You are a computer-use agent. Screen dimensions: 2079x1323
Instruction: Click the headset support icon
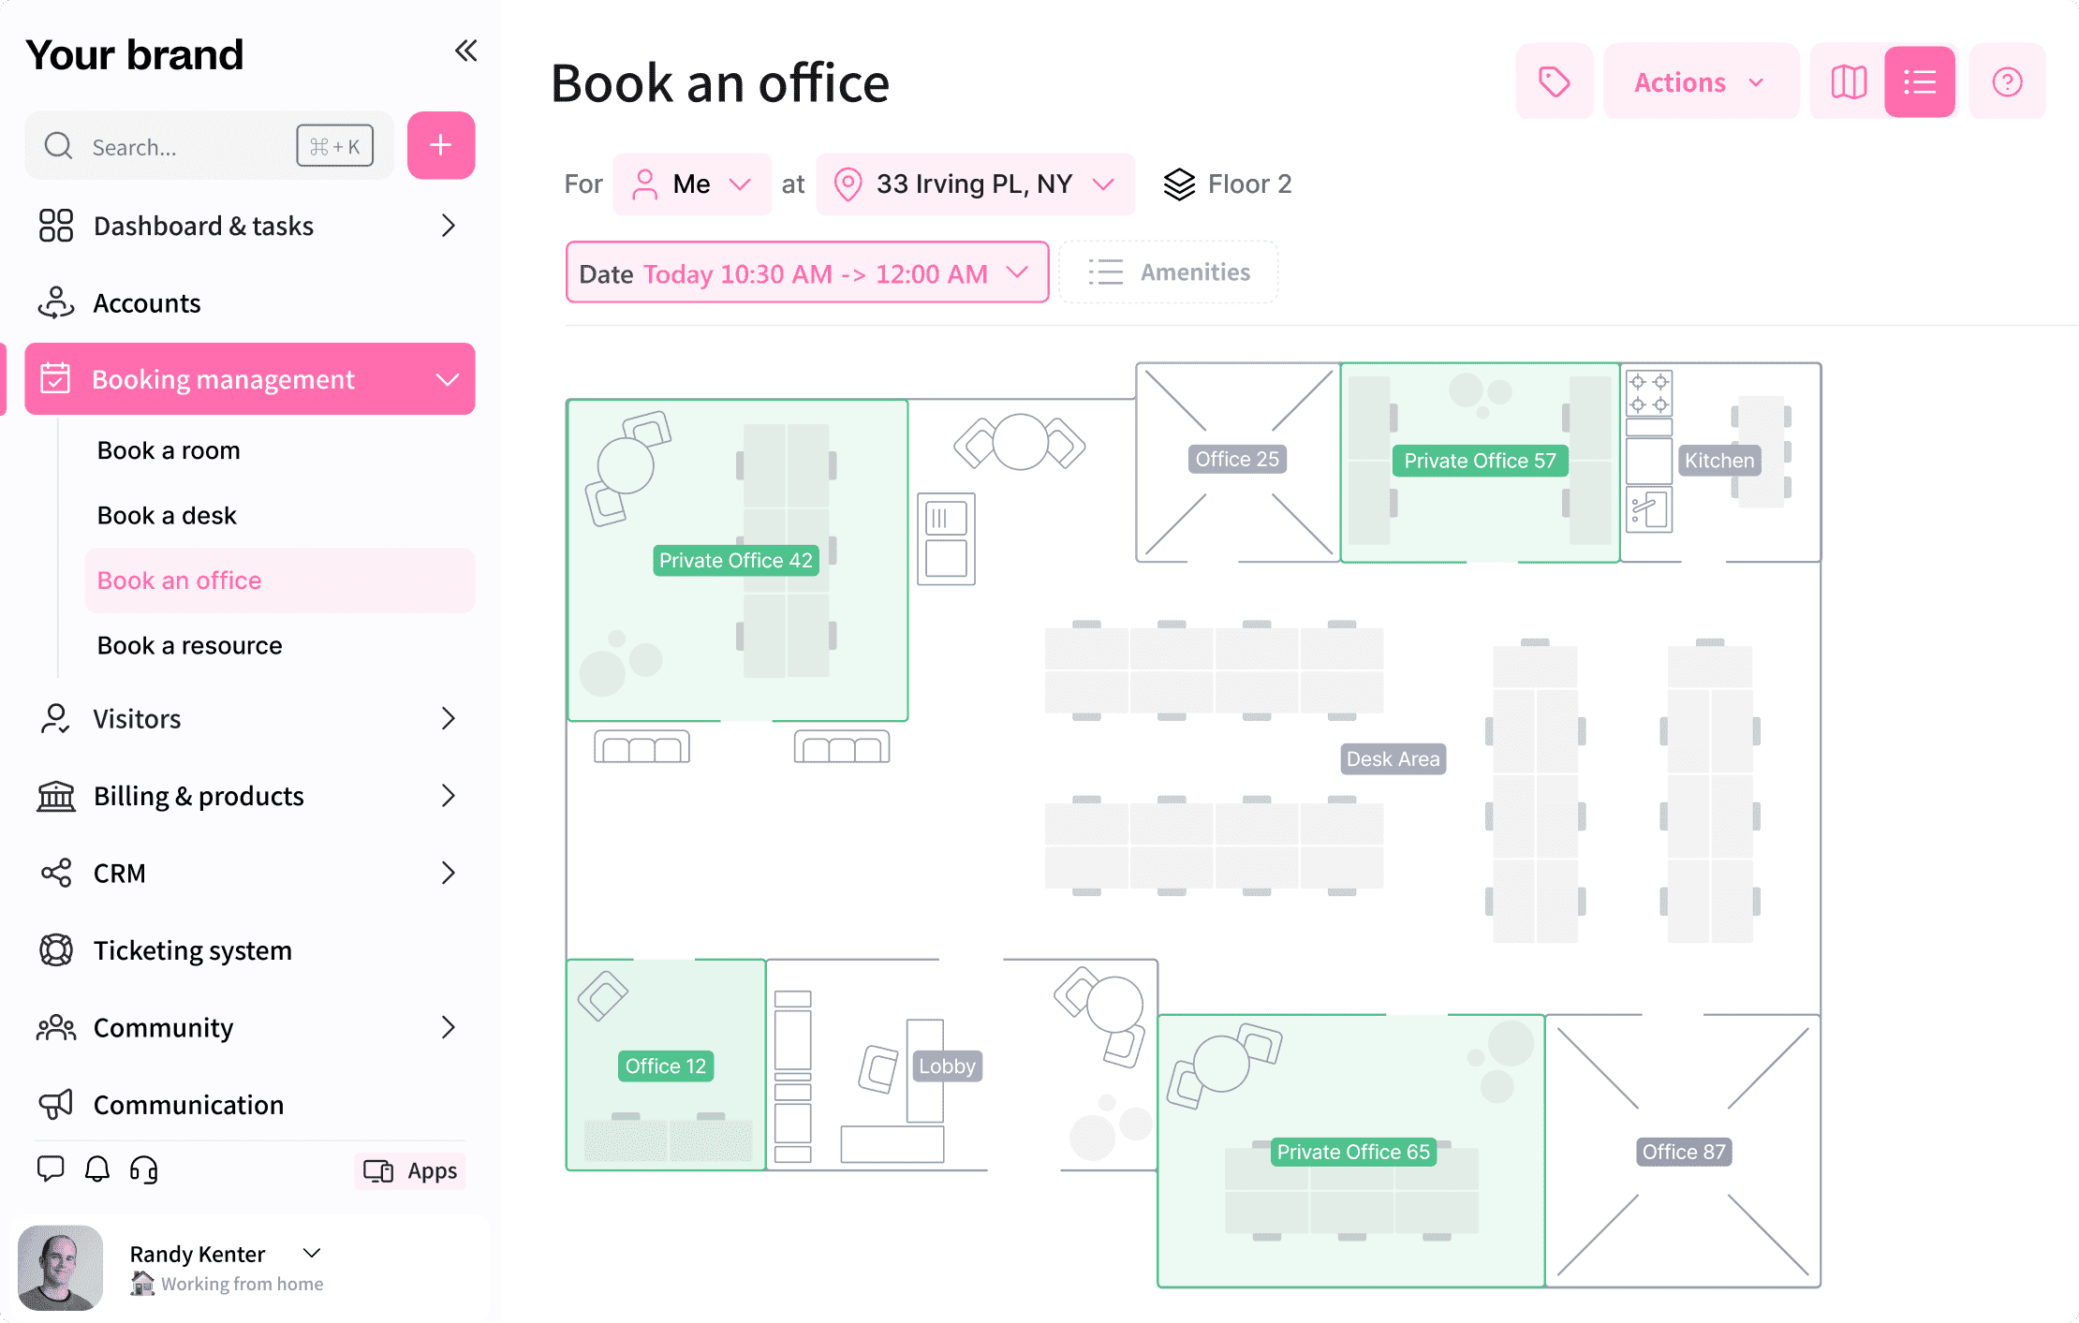(142, 1169)
